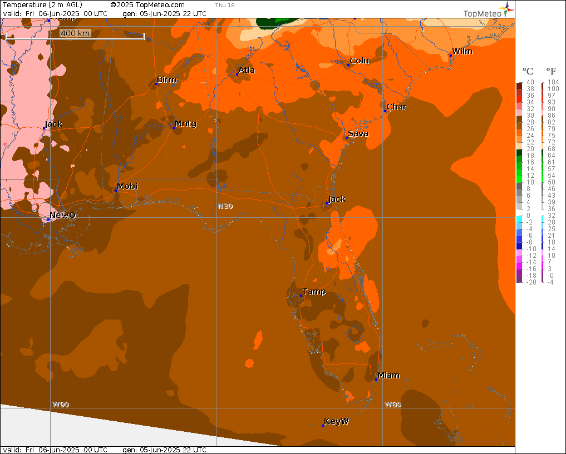Select the Birm city label
The height and width of the screenshot is (454, 566).
[167, 79]
